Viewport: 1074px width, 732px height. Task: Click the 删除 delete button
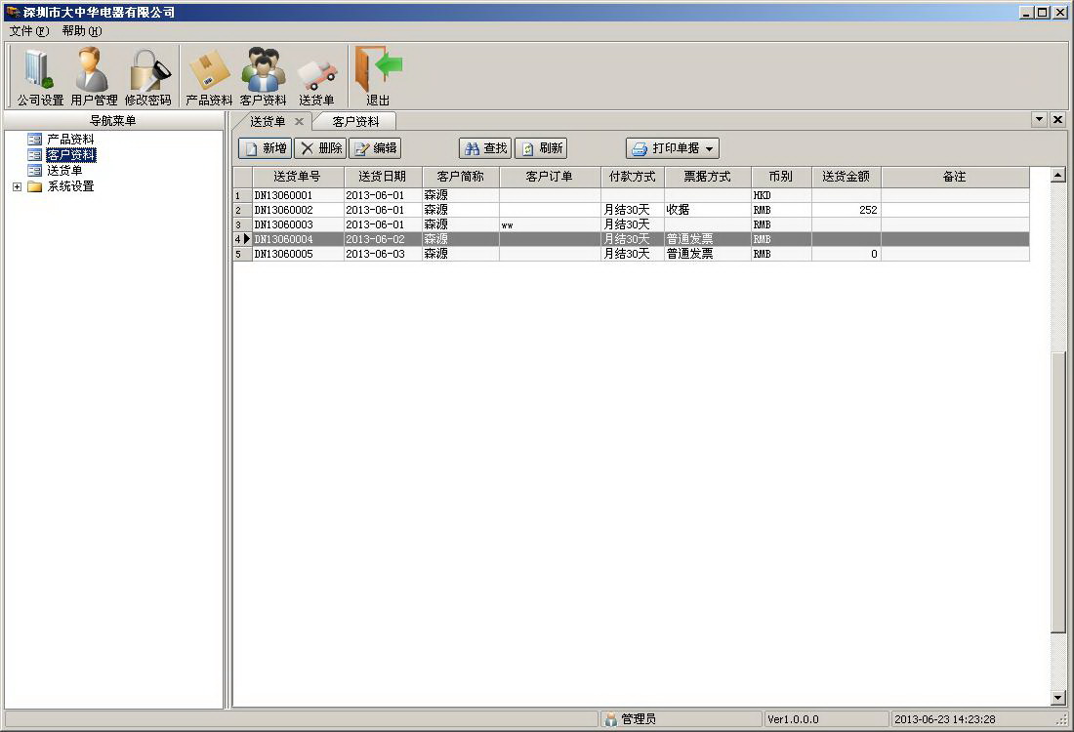tap(320, 148)
